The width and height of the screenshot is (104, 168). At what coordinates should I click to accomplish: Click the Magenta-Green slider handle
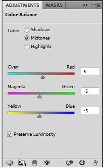click(x=39, y=96)
